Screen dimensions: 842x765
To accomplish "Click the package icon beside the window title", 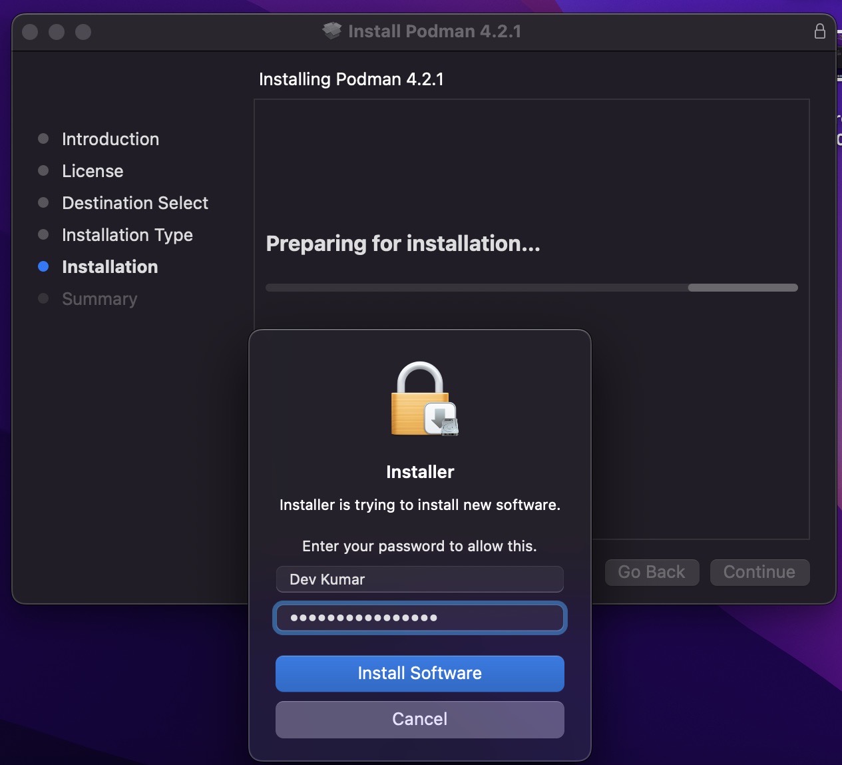I will tap(331, 31).
